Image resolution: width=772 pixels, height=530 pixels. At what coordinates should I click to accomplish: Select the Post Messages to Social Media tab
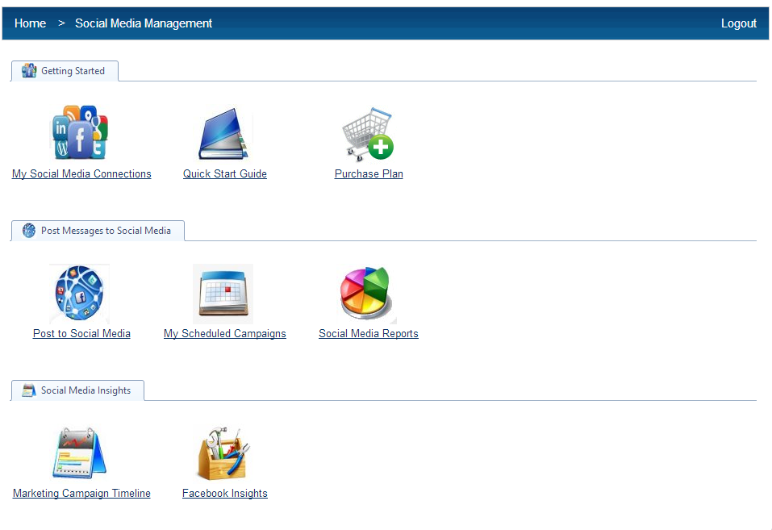98,231
